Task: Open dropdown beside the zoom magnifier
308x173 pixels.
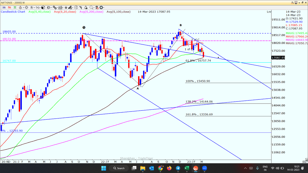Action: 94,8
